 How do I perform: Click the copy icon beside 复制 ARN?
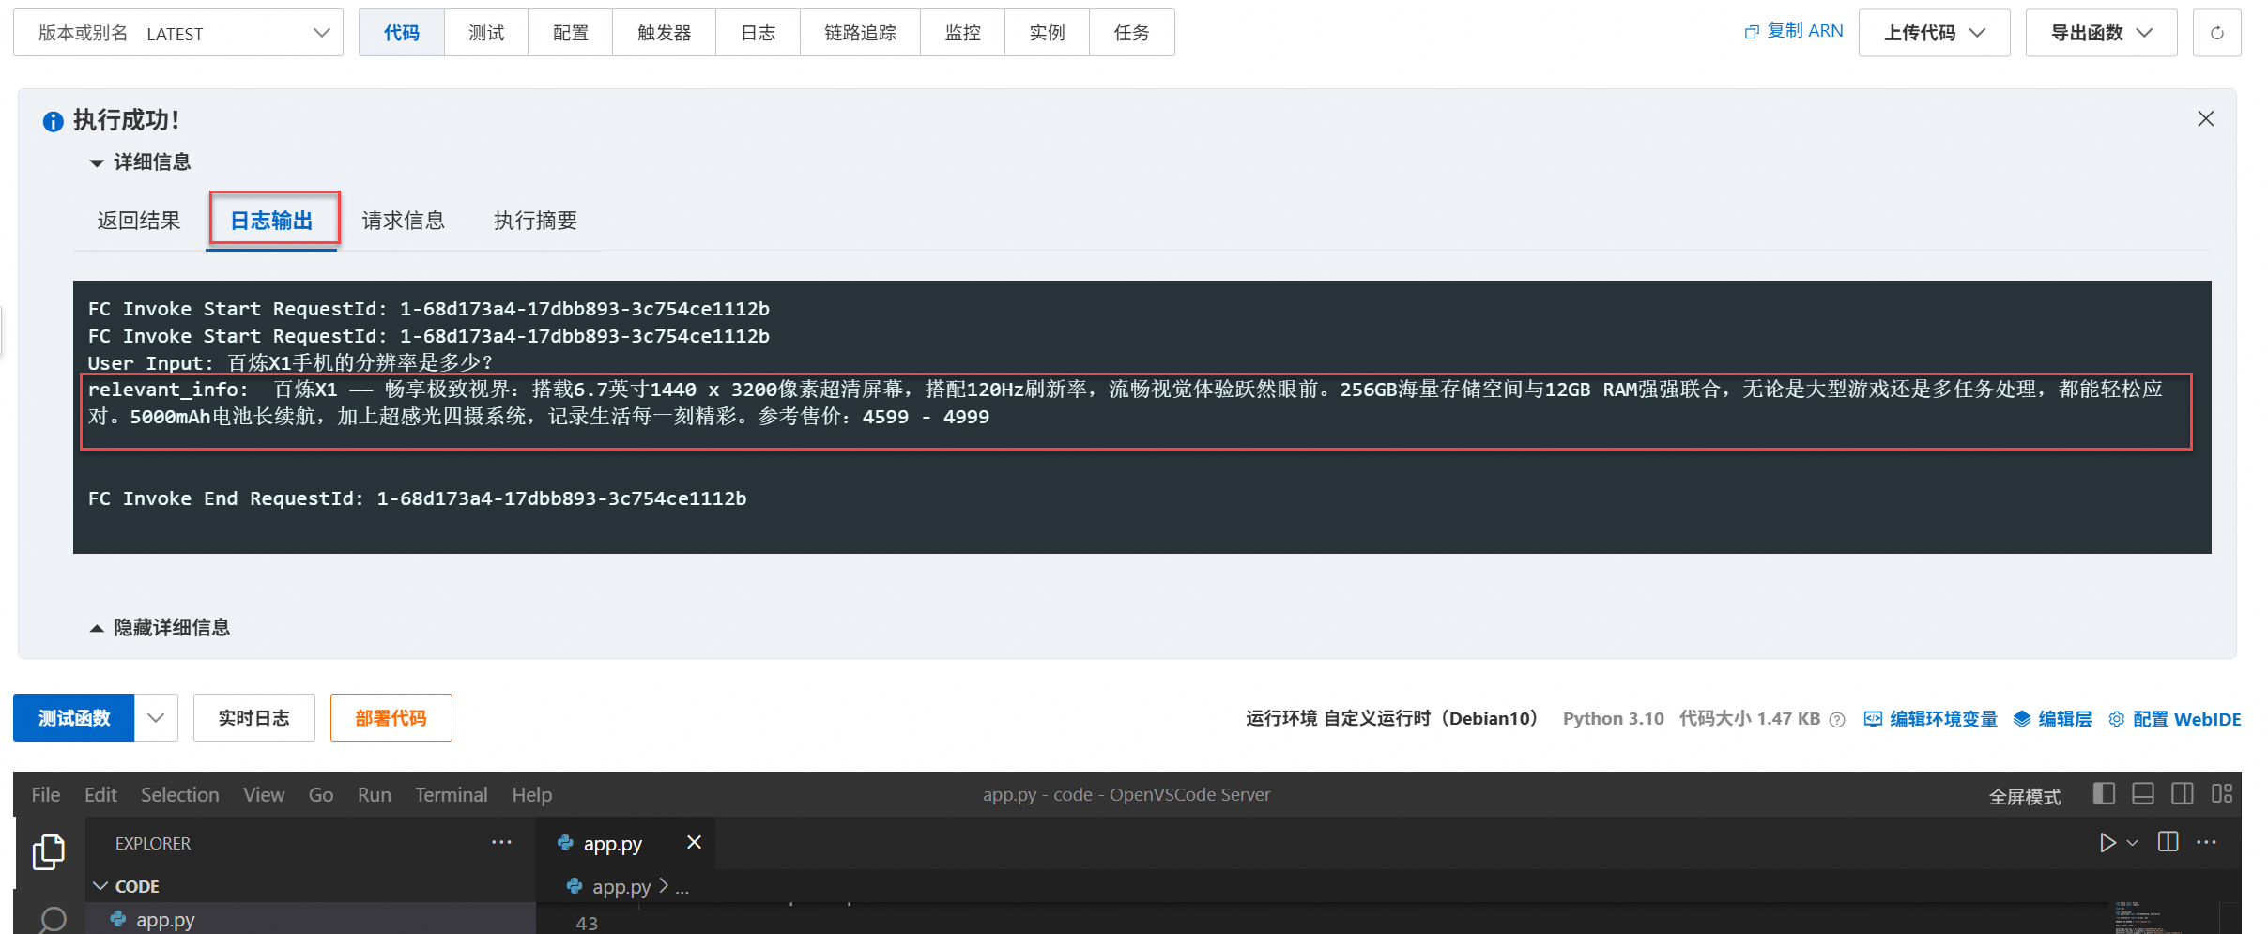[x=1751, y=33]
